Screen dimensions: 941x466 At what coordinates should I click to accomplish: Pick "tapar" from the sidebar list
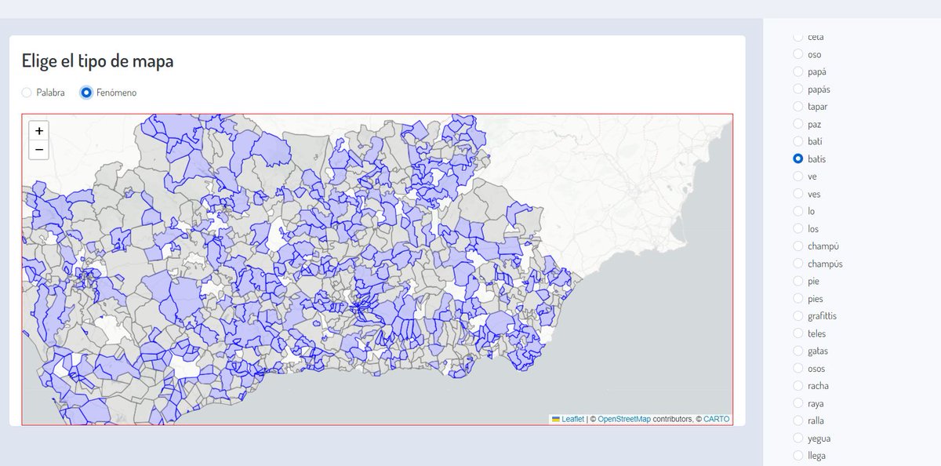click(x=797, y=106)
